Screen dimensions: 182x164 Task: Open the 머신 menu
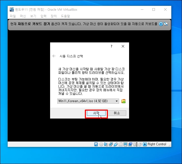[x=23, y=16]
